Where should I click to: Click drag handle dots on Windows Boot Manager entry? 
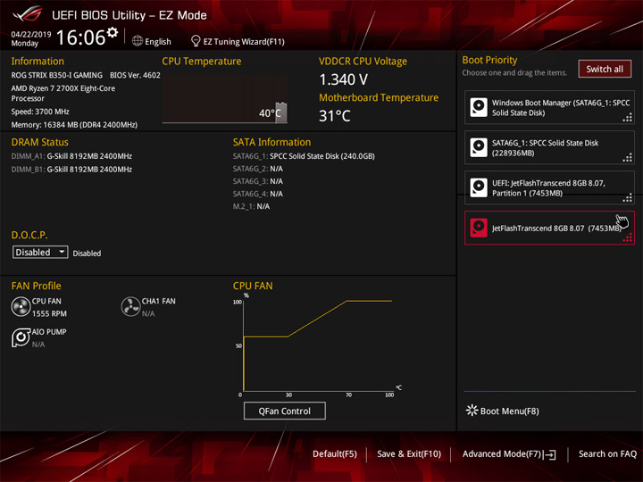point(628,119)
